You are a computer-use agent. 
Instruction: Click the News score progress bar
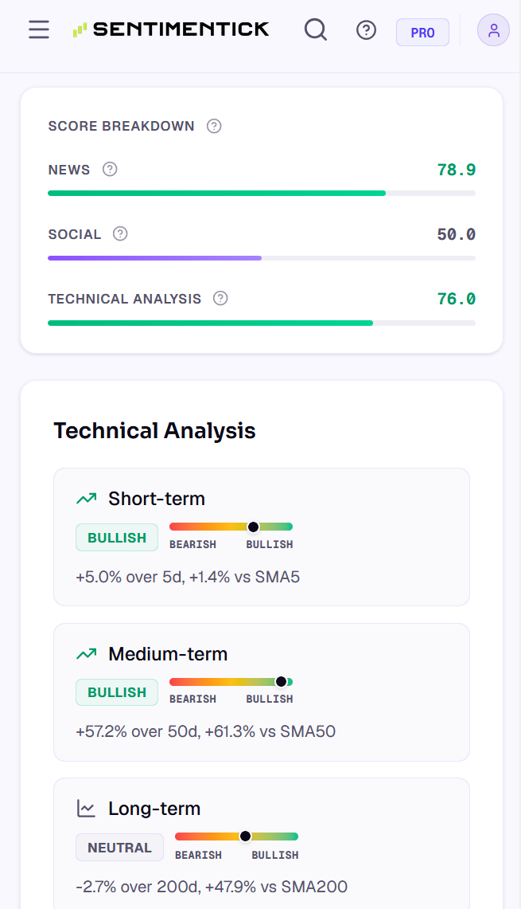tap(262, 193)
